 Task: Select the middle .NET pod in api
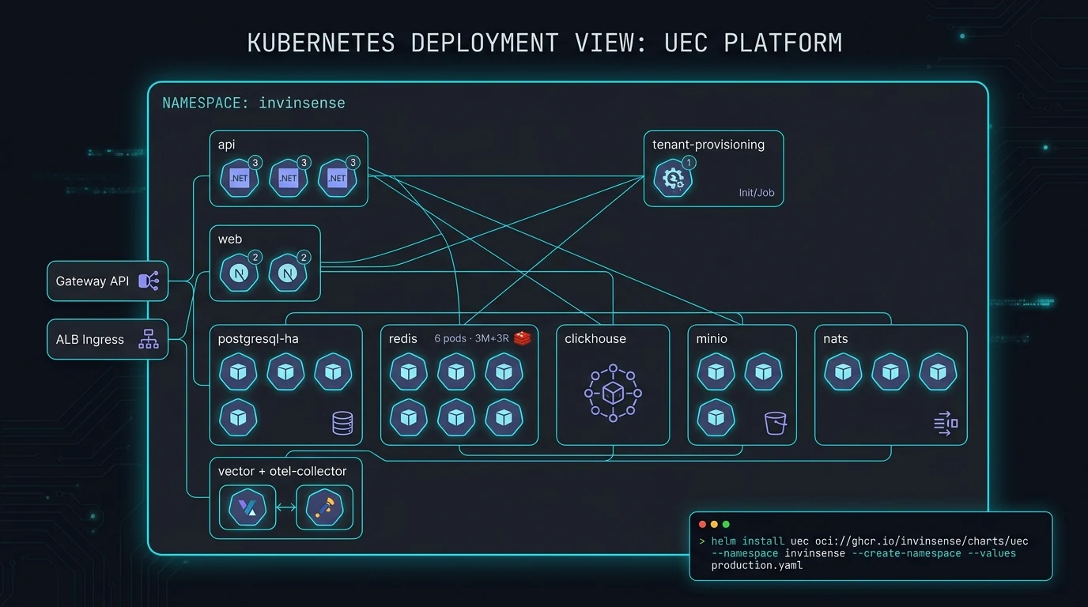coord(289,178)
